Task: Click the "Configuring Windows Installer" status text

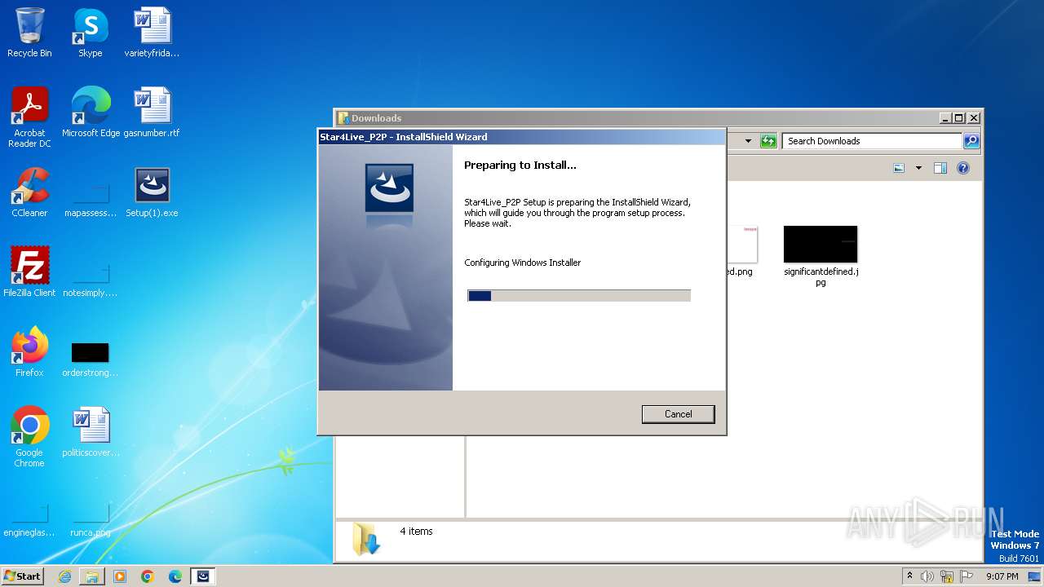Action: pos(523,263)
